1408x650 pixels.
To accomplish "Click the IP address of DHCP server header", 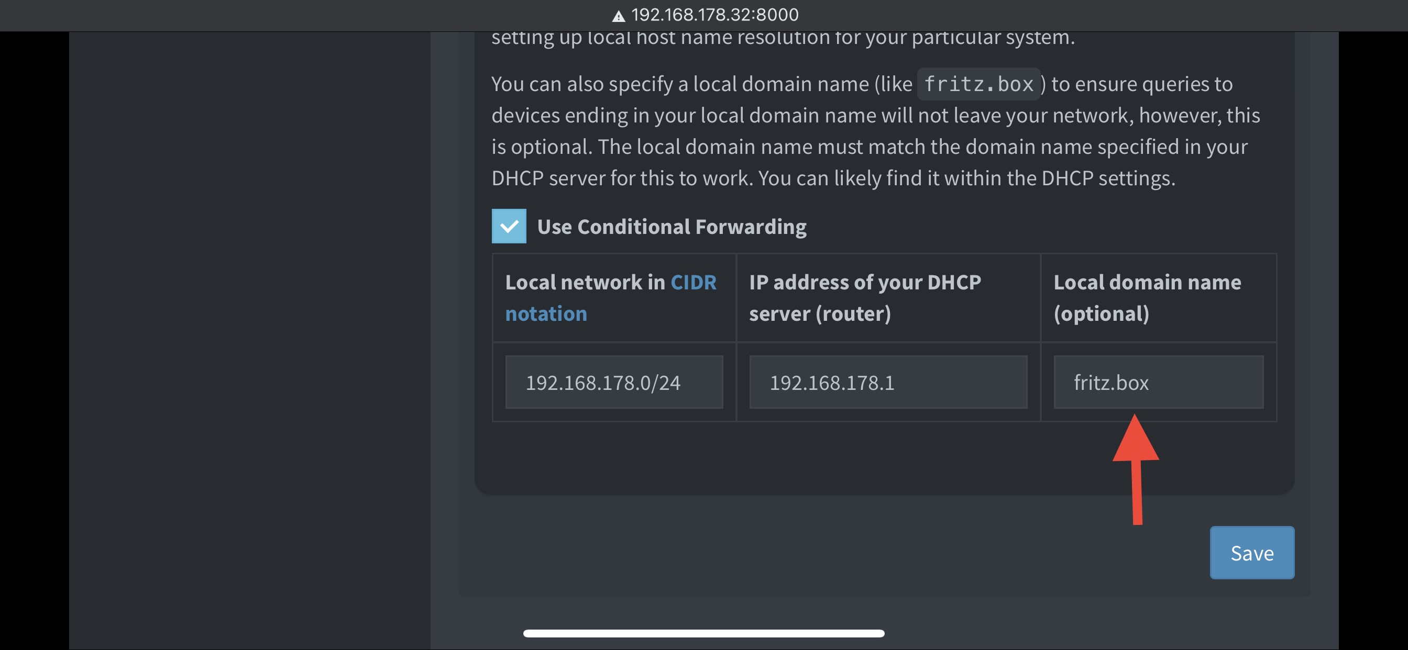I will (865, 298).
